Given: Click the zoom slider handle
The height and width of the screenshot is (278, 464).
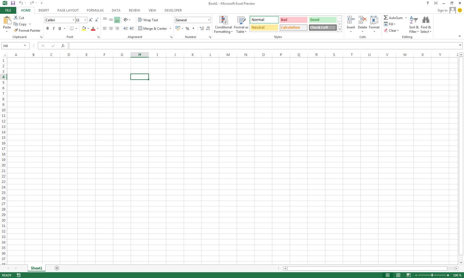Looking at the screenshot, I should 432,275.
